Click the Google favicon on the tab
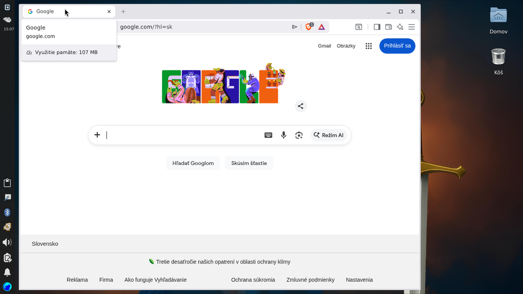Viewport: 523px width, 294px height. coord(30,11)
